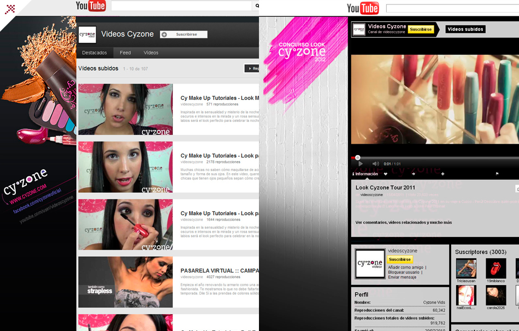The width and height of the screenshot is (519, 331).
Task: Click small cyzone avatar in right channel header
Action: click(x=359, y=29)
